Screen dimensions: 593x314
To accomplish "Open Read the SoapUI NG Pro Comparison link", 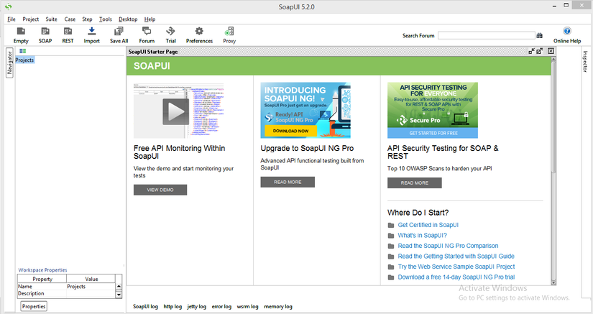I will 448,246.
